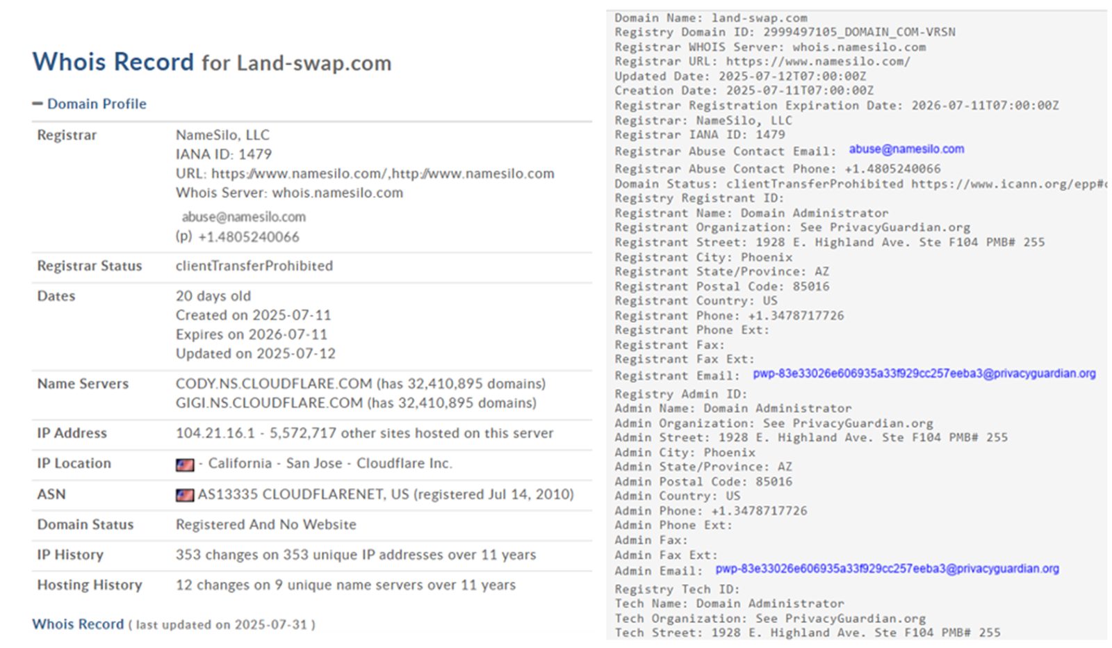Click the 'Hosting History' row label
This screenshot has width=1112, height=648.
tap(90, 585)
